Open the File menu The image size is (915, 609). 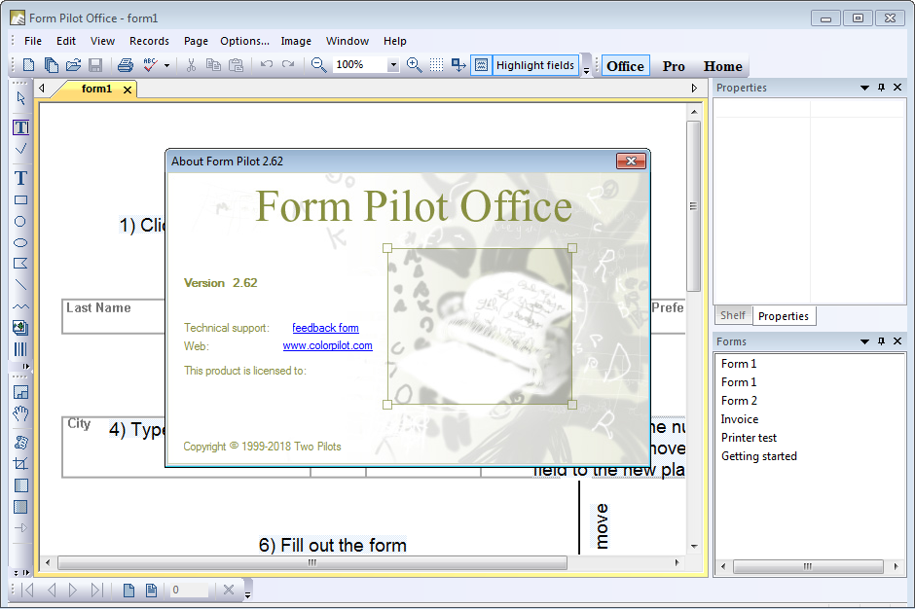(33, 41)
